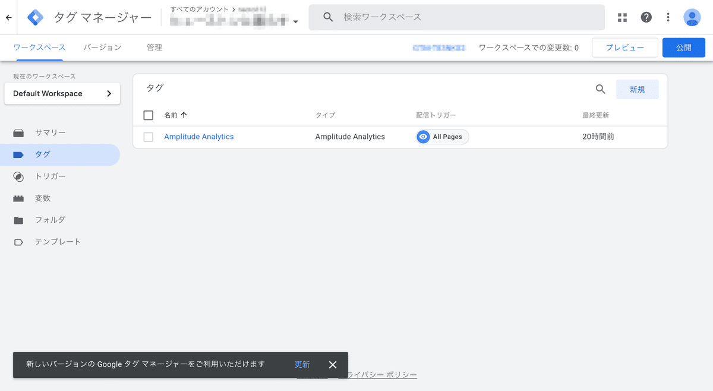Click the 20時間前 cell
The width and height of the screenshot is (713, 391).
click(x=598, y=137)
